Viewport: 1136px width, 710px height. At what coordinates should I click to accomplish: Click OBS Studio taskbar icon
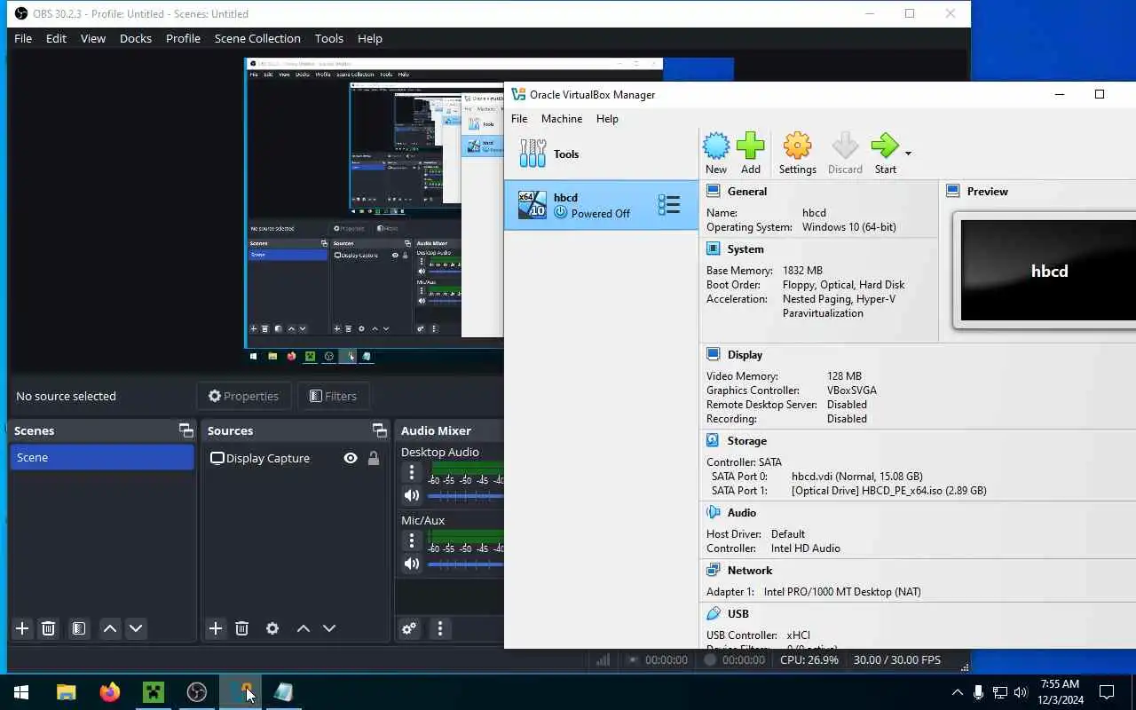pyautogui.click(x=197, y=692)
